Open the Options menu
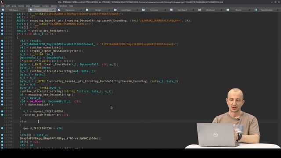 click(54, 6)
